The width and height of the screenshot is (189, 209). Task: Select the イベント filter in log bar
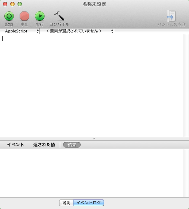pyautogui.click(x=15, y=144)
